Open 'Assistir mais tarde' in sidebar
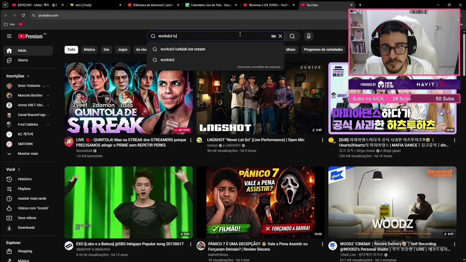This screenshot has width=466, height=262. (x=28, y=198)
